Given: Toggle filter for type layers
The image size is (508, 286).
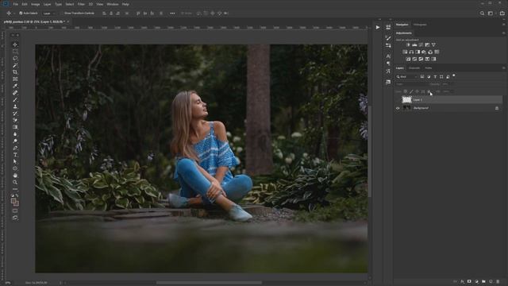Looking at the screenshot, I should pyautogui.click(x=435, y=77).
